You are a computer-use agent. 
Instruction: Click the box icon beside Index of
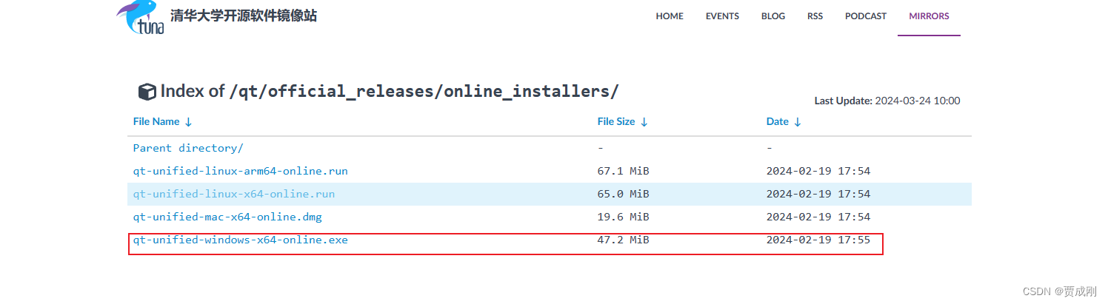click(147, 92)
